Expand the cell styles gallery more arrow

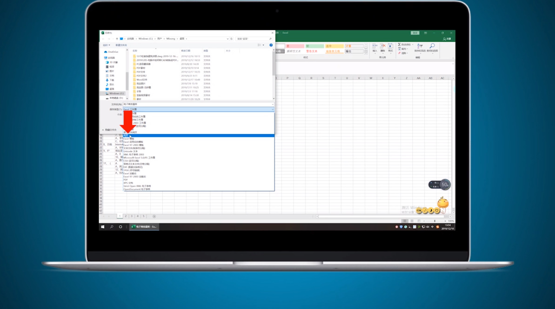coord(366,52)
